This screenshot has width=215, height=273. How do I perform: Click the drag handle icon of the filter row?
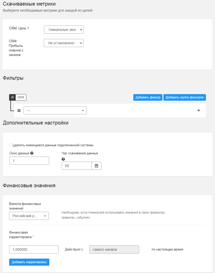click(19, 110)
